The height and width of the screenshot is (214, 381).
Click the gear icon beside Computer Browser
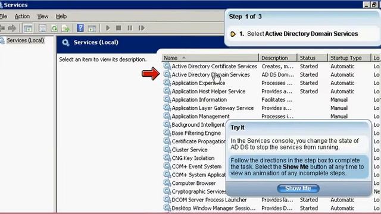click(x=167, y=183)
